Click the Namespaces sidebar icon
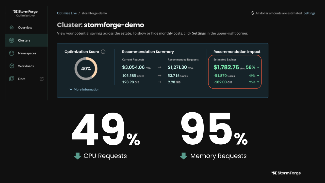The width and height of the screenshot is (325, 183). (12, 53)
